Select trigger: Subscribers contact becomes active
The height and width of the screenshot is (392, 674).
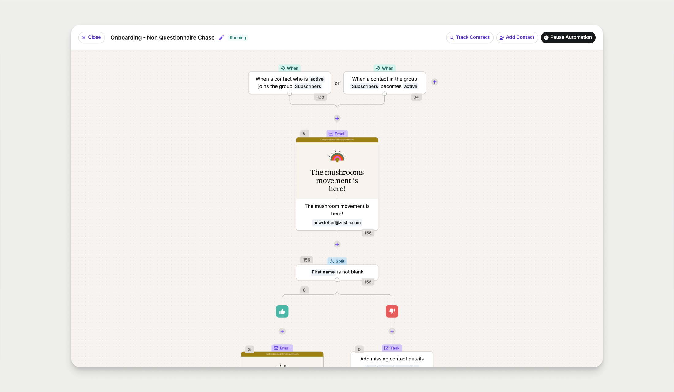(384, 83)
